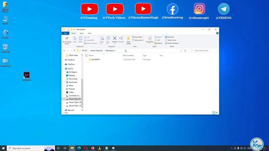The height and width of the screenshot is (151, 269).
Task: Click the navigation pane scrollbar thumb
Action: coord(82,93)
